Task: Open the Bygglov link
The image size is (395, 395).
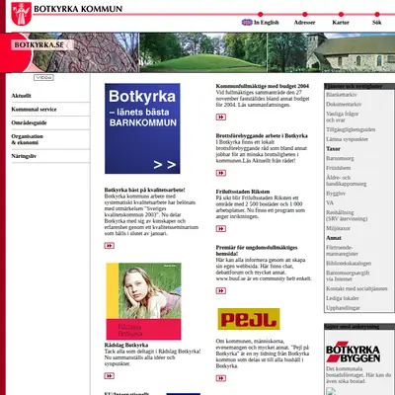Action: pos(336,194)
